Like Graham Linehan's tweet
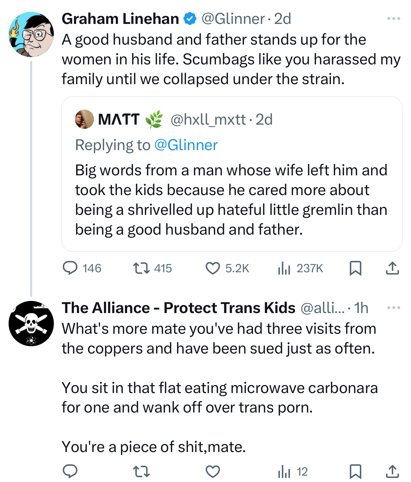 pos(213,268)
